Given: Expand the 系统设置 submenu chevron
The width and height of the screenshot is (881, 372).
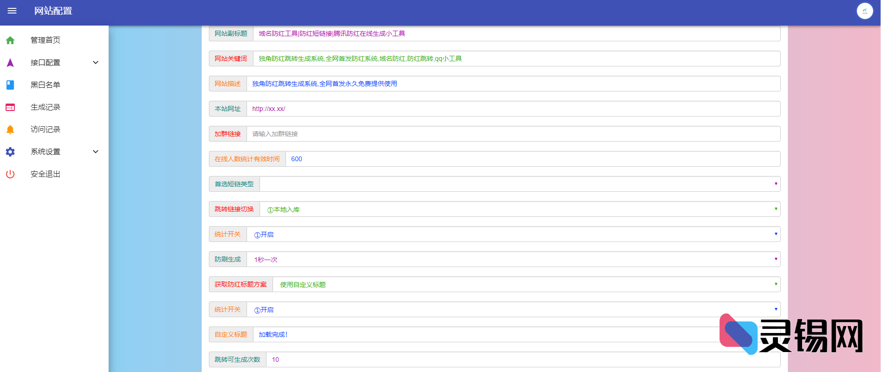Looking at the screenshot, I should point(96,152).
